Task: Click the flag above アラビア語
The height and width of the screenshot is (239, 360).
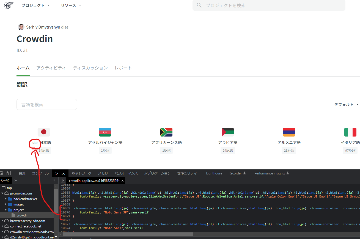Action: pos(228,132)
